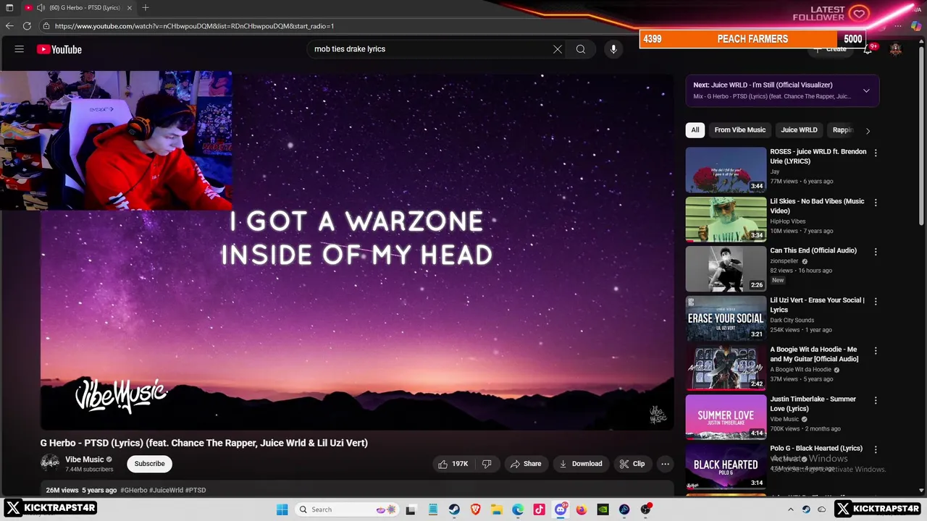Open Lil Skies No Bad Vibes thumbnail
Screen dimensions: 927x521
726,219
